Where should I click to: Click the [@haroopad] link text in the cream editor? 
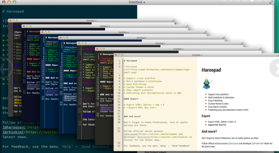point(131,134)
